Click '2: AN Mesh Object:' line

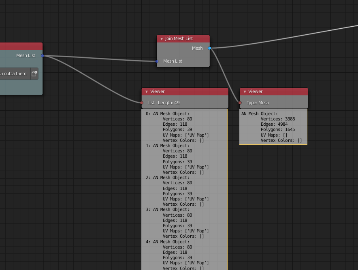tap(168, 177)
